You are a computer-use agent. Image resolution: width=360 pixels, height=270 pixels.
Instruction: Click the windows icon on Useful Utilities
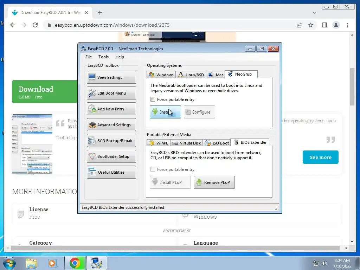click(92, 172)
